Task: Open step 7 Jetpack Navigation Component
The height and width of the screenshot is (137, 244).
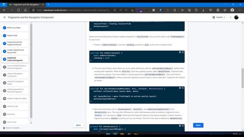Action: click(15, 75)
